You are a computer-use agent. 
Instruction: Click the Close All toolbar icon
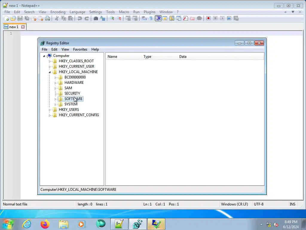[x=41, y=18]
